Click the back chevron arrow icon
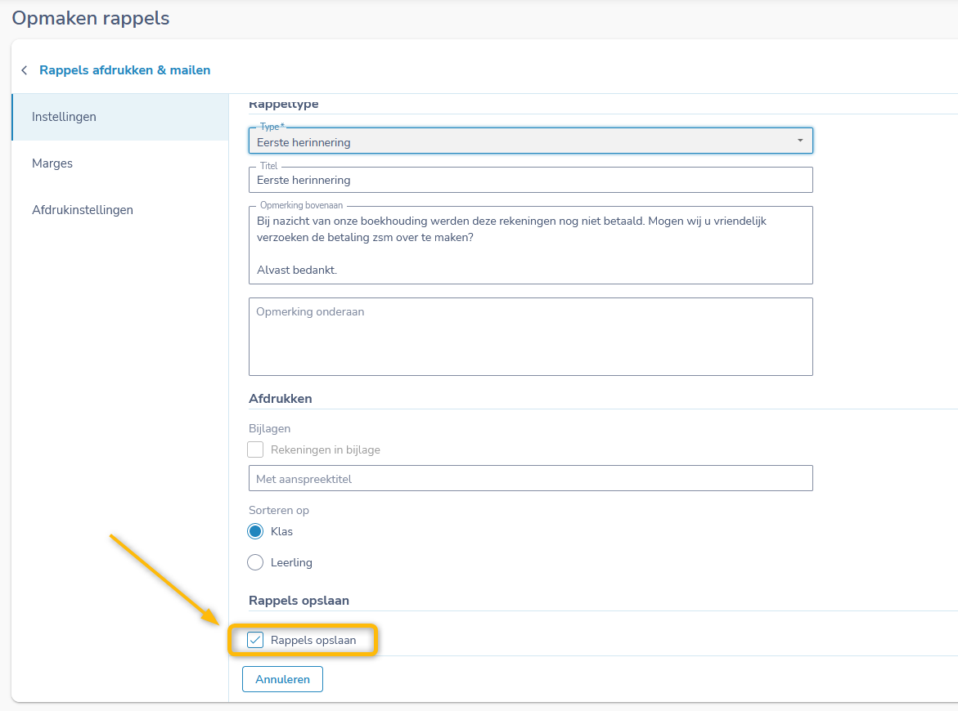The height and width of the screenshot is (711, 958). [x=25, y=70]
